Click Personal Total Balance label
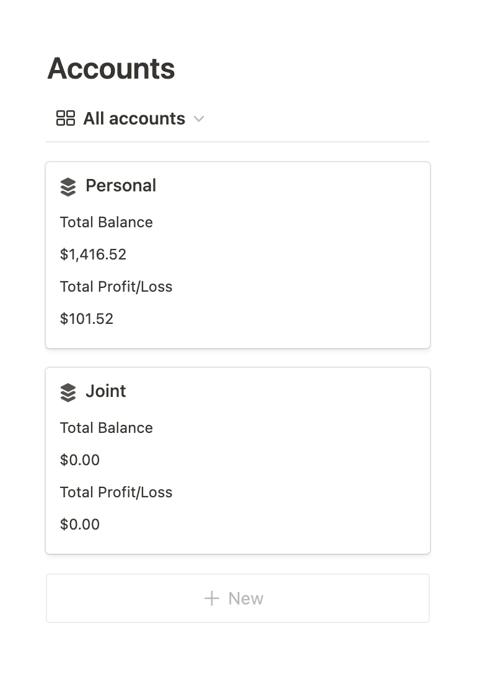The height and width of the screenshot is (680, 477). point(107,222)
